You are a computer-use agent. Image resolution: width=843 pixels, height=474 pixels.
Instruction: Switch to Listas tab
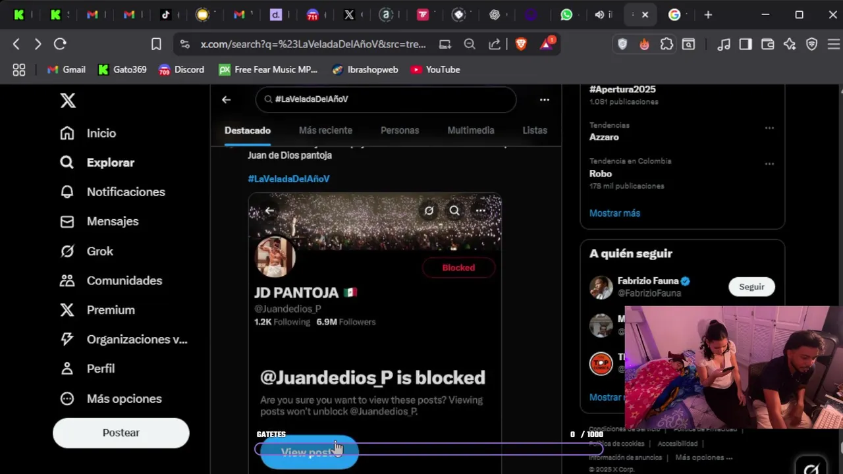tap(535, 130)
